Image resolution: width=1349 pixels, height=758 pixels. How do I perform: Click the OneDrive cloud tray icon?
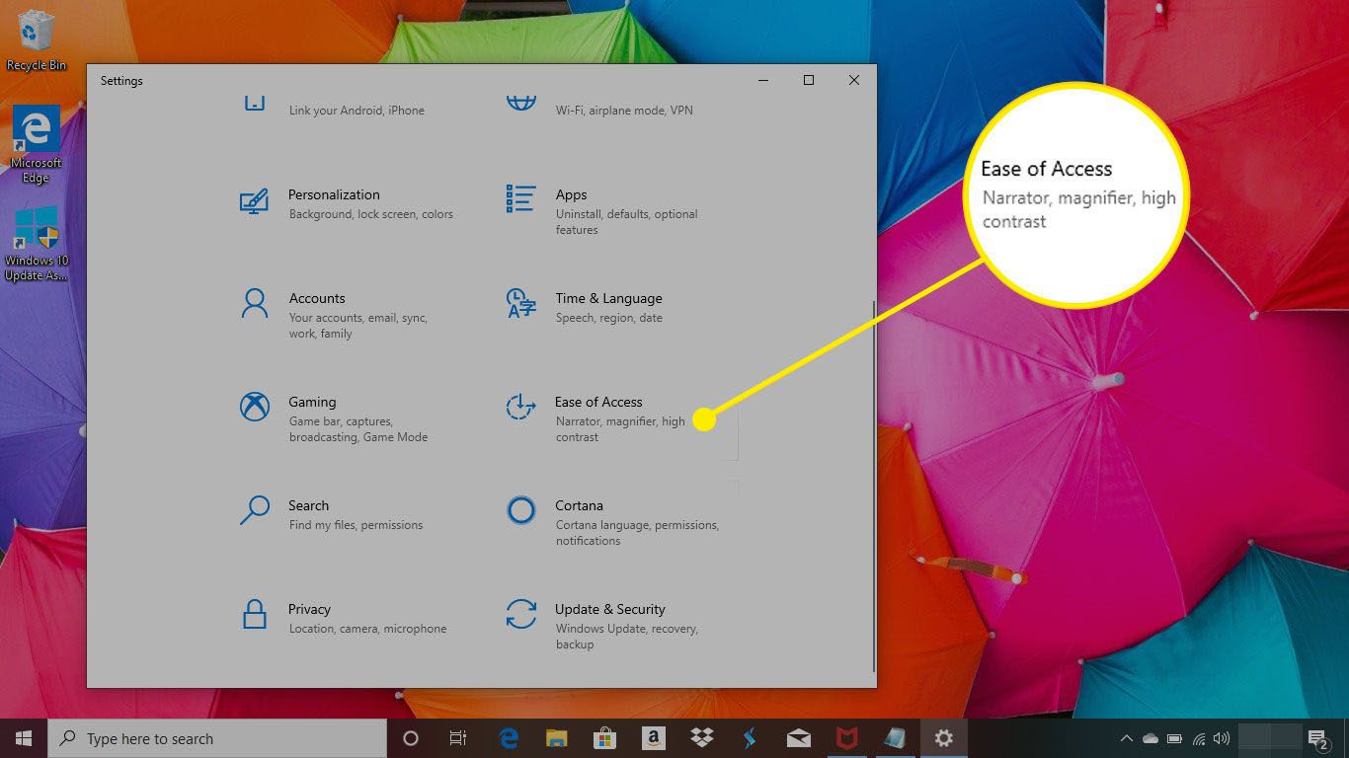click(x=1151, y=738)
